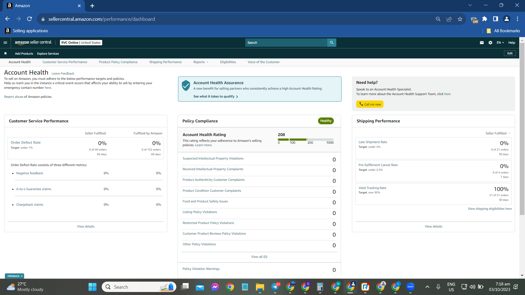Click View shipping eligibilities here link
This screenshot has width=525, height=295.
point(490,209)
